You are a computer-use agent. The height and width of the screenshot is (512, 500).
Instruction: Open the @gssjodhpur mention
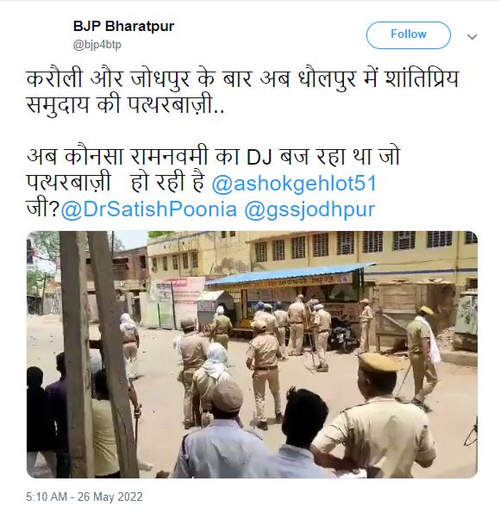click(309, 209)
